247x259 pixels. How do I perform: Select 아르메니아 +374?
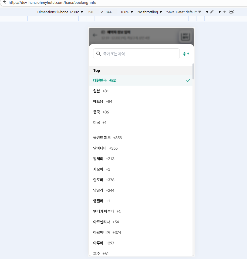[141, 233]
